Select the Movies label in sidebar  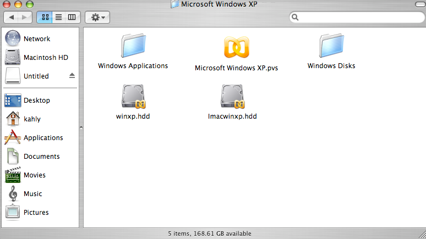tap(35, 175)
